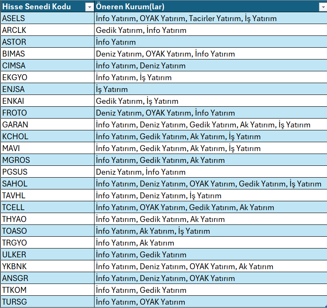Image resolution: width=327 pixels, height=308 pixels.
Task: Click the 'İş Yatırım' cell in the ENJSA row
Action: click(x=211, y=89)
